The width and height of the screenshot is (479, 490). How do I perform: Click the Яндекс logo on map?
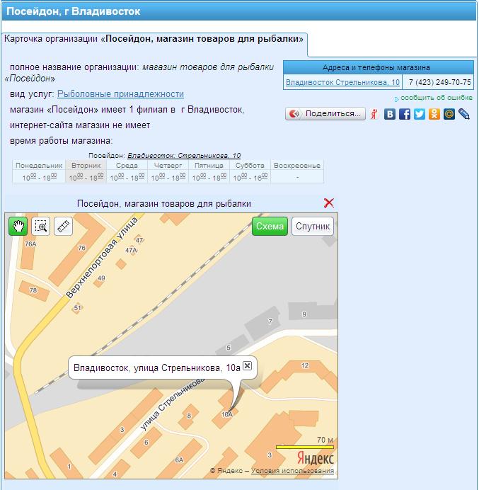click(315, 458)
